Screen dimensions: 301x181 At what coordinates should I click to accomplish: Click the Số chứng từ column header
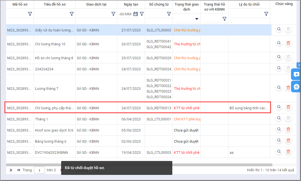click(x=159, y=4)
